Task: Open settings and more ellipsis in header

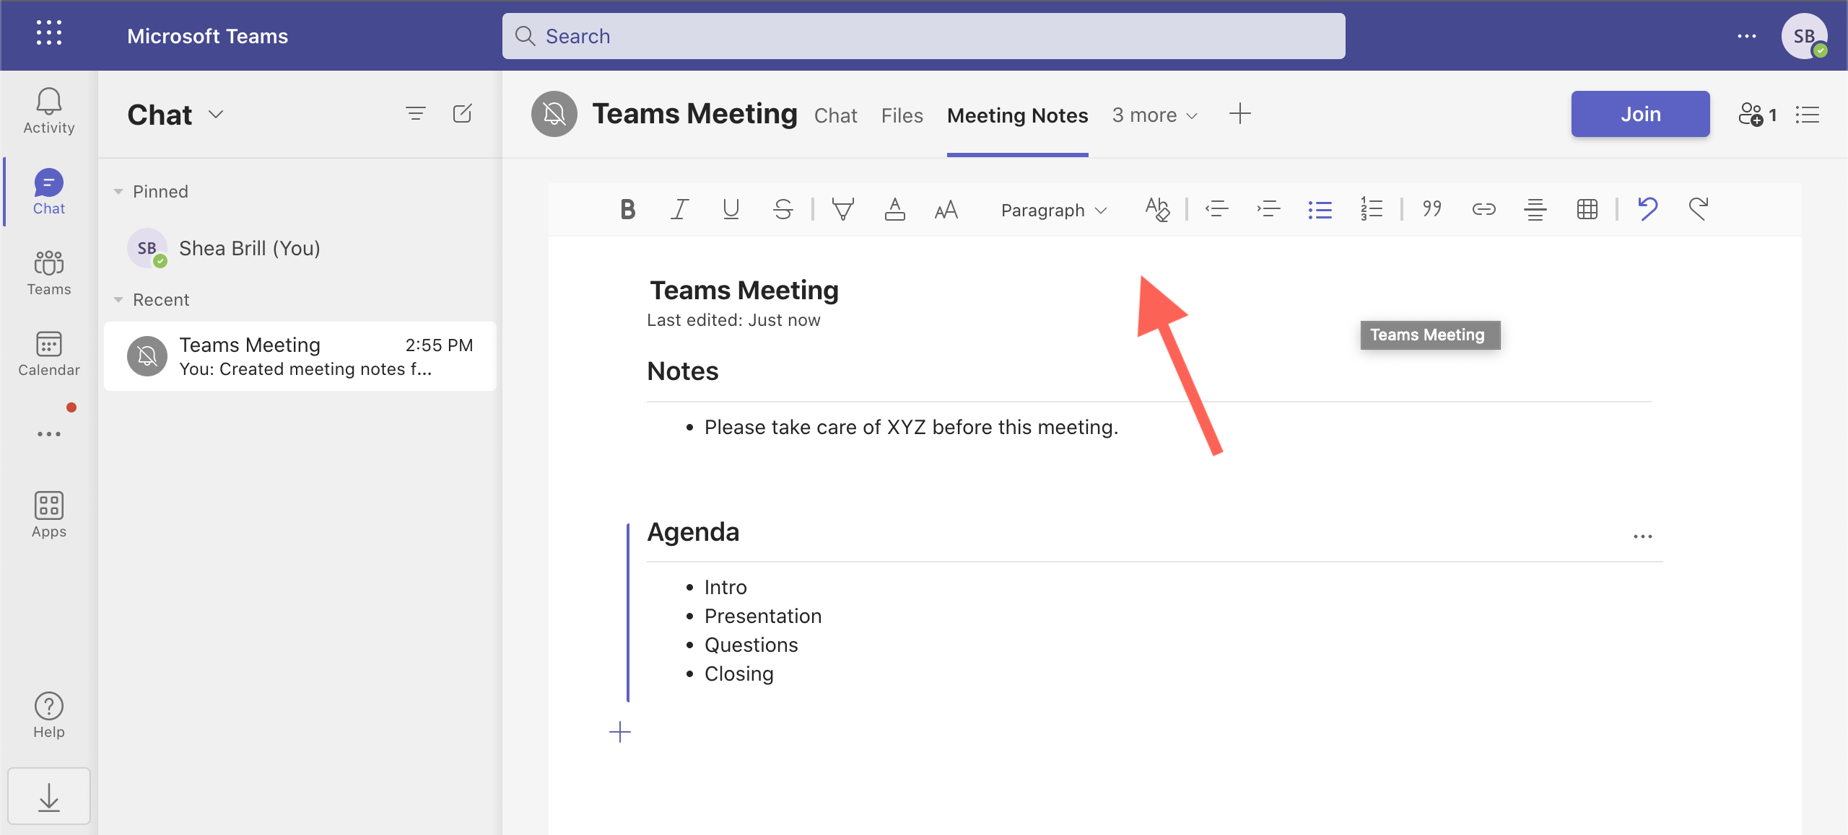Action: pos(1746,36)
